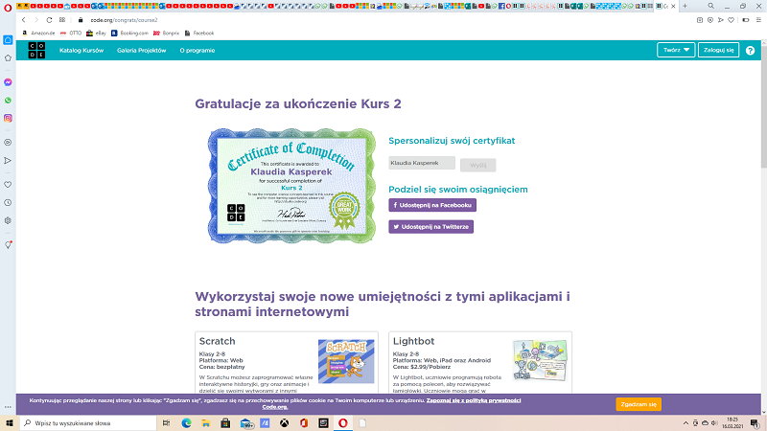The height and width of the screenshot is (431, 767).
Task: Open Opera sidebar settings gear
Action: [x=8, y=220]
